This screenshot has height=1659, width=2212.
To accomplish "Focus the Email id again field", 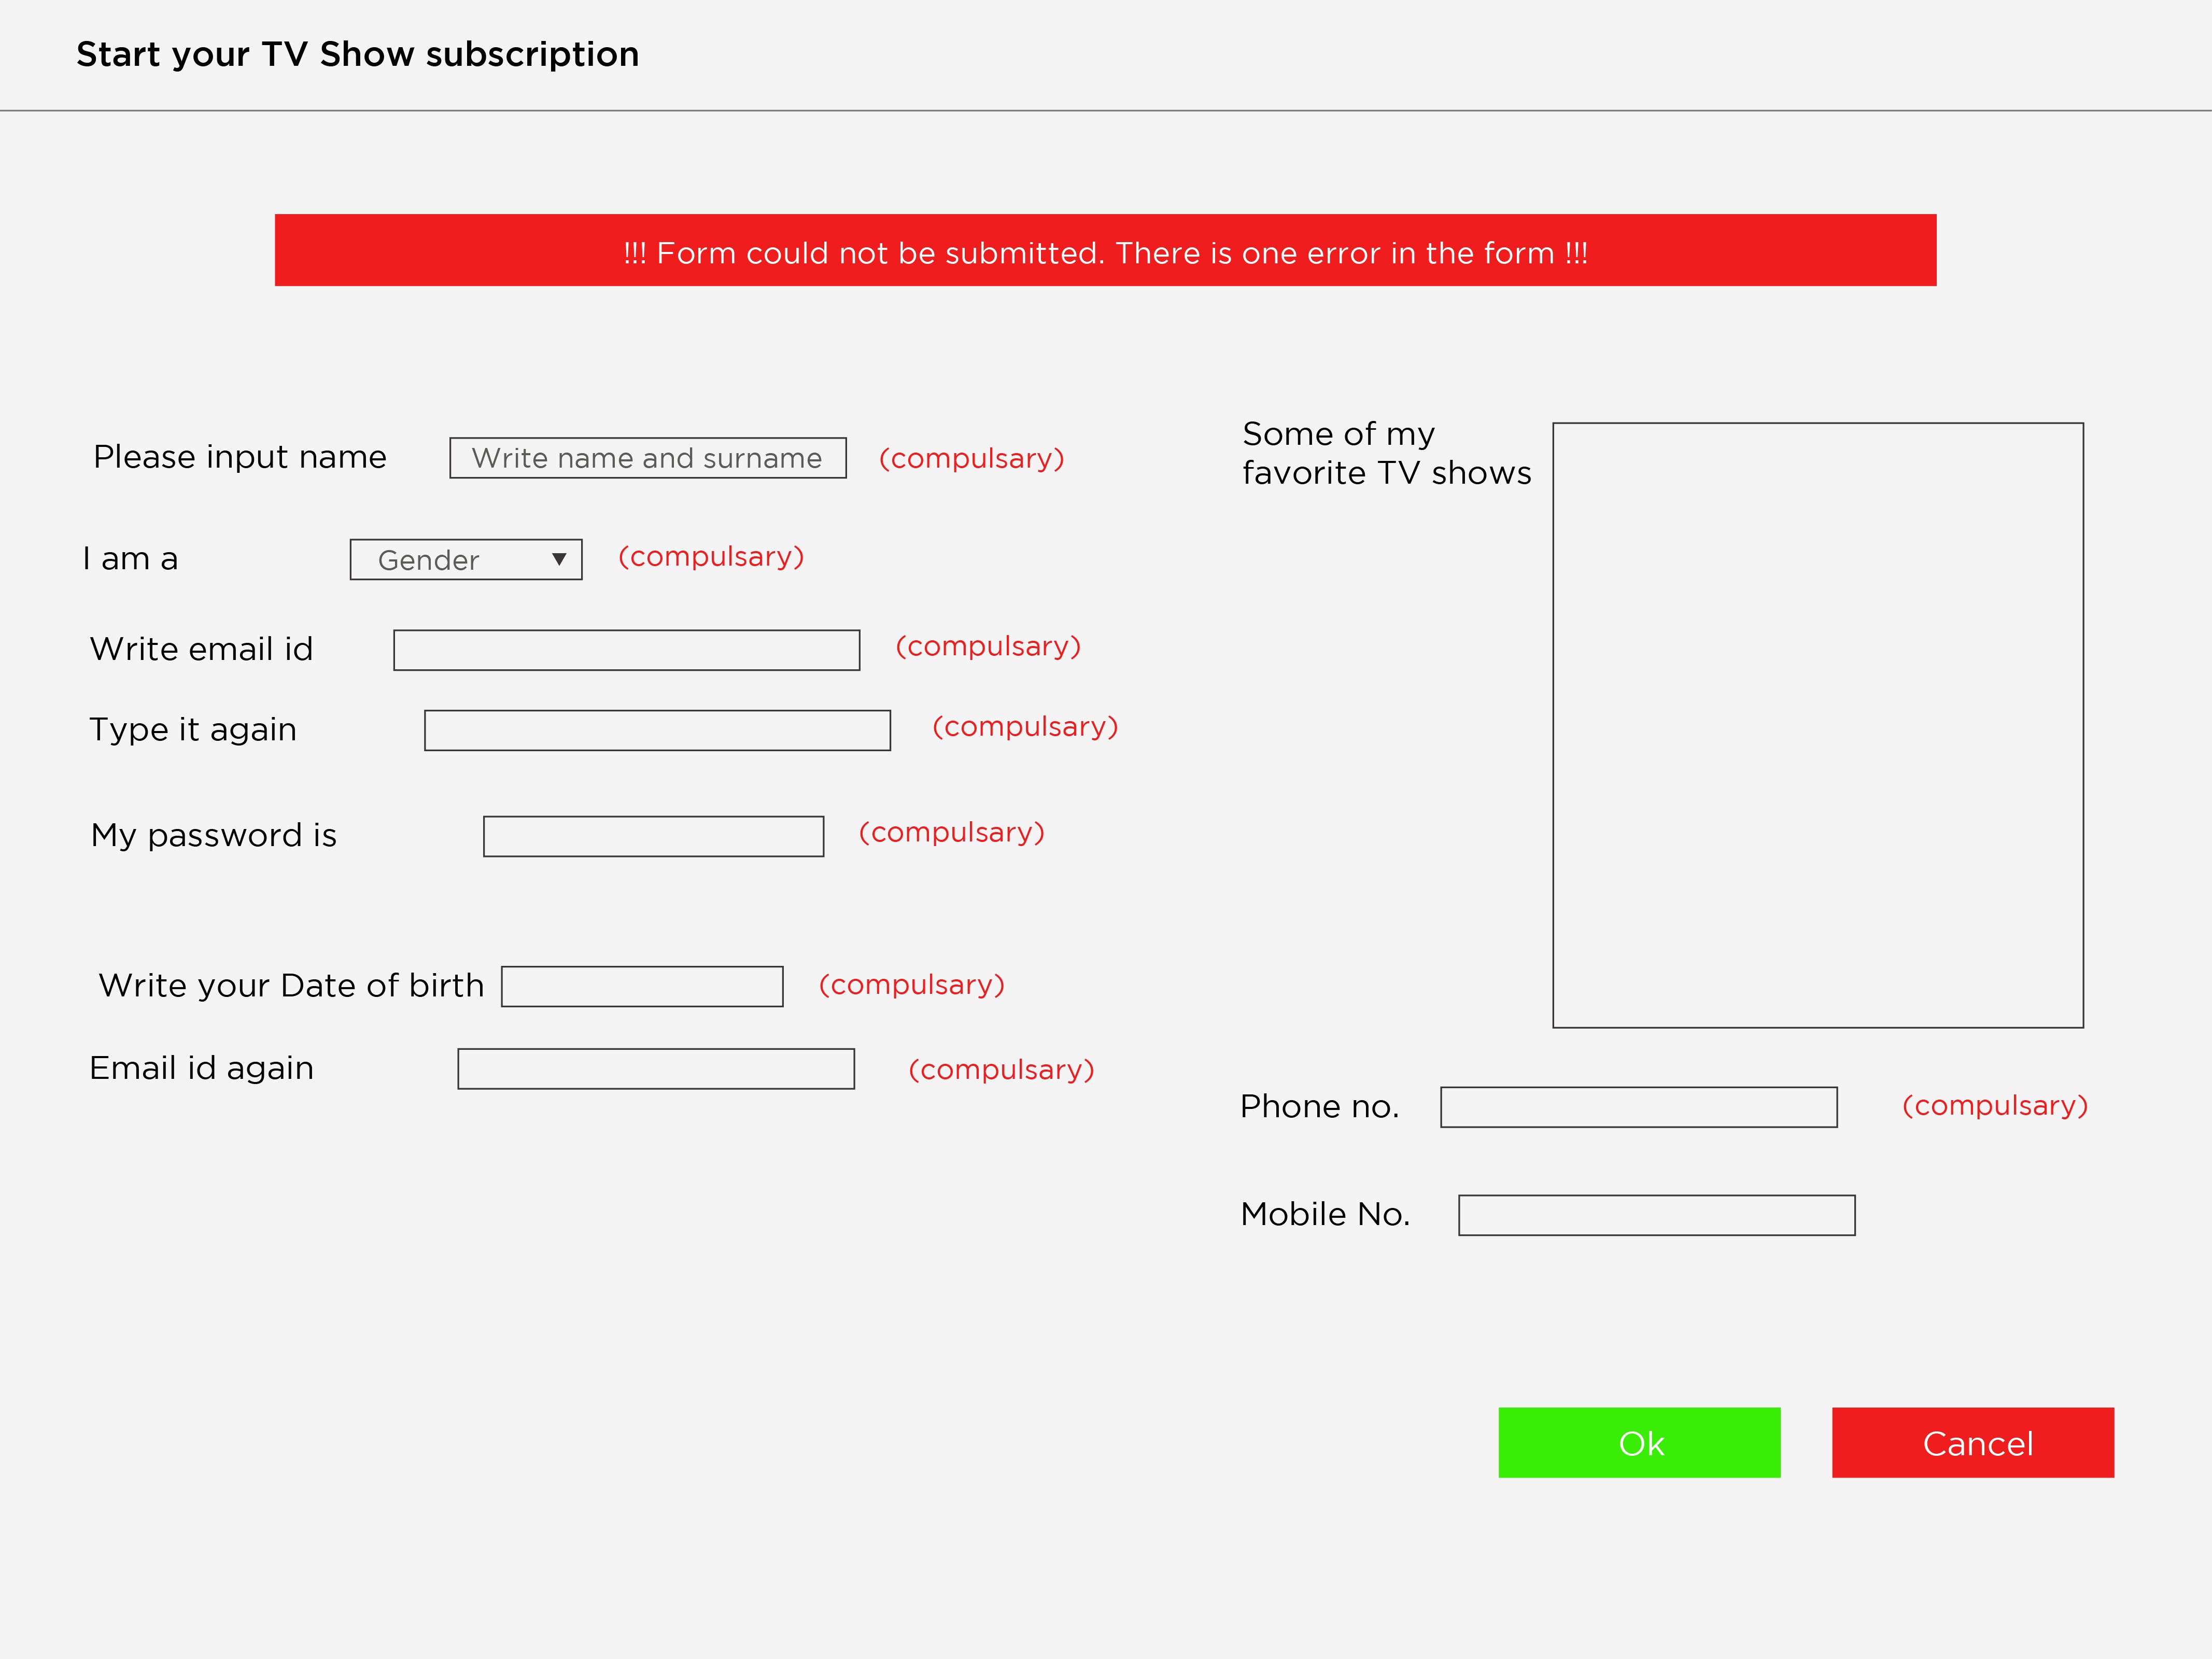I will coord(655,1068).
